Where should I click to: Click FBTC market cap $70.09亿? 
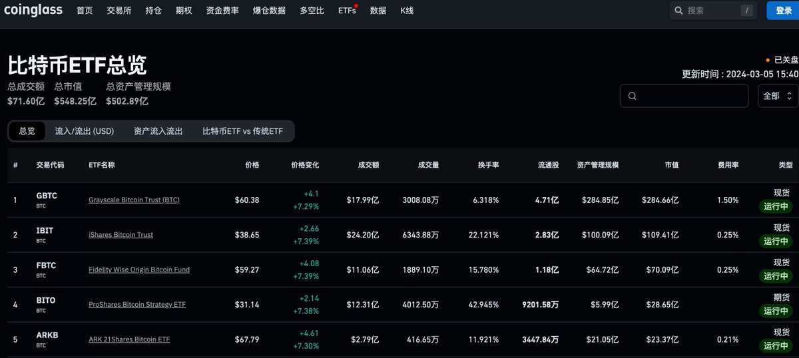663,269
